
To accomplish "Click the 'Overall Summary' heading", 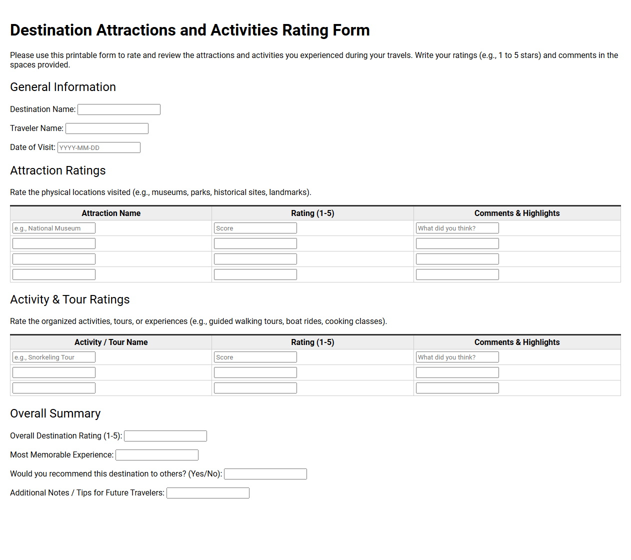I will [x=55, y=413].
